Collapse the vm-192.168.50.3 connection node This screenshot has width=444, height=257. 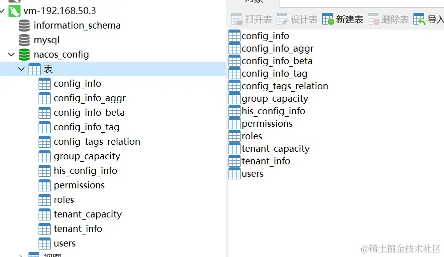[3, 11]
